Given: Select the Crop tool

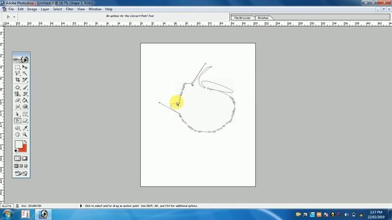Looking at the screenshot, I should point(18,80).
